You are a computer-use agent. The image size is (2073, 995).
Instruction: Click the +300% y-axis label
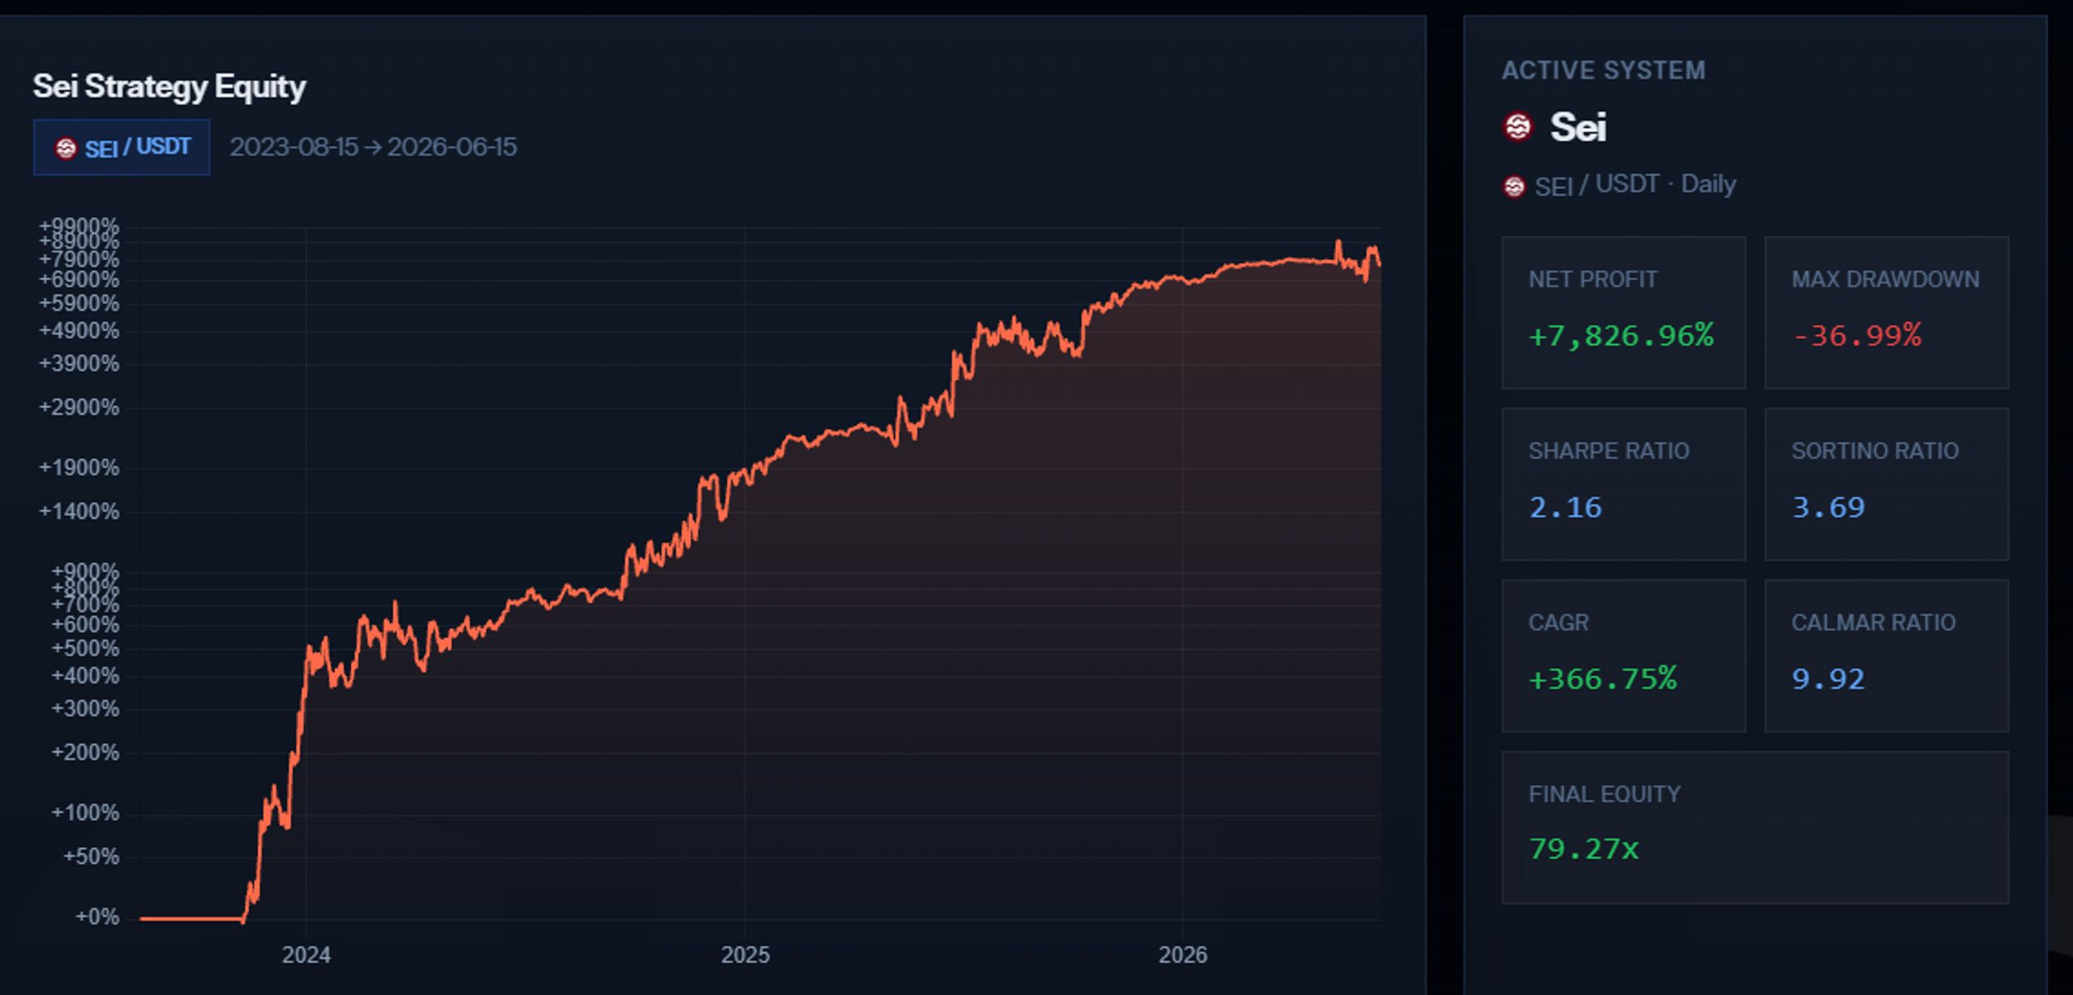(85, 709)
